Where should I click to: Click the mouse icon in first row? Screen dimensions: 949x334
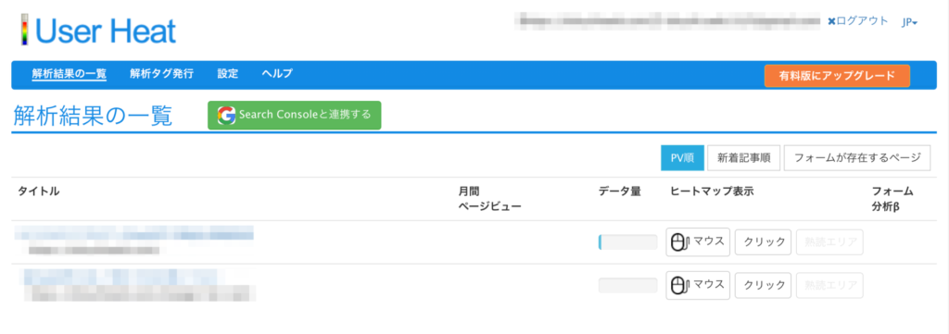click(x=681, y=242)
